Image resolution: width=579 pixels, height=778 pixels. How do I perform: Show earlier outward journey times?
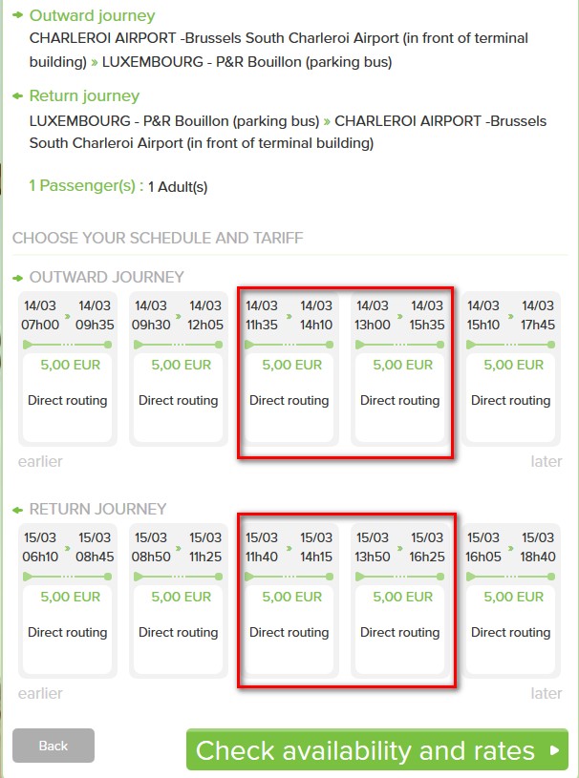click(x=40, y=461)
